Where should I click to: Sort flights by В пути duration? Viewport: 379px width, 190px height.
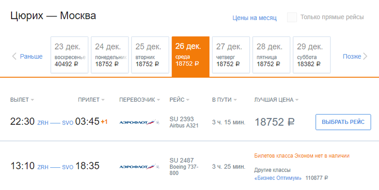coord(224,100)
